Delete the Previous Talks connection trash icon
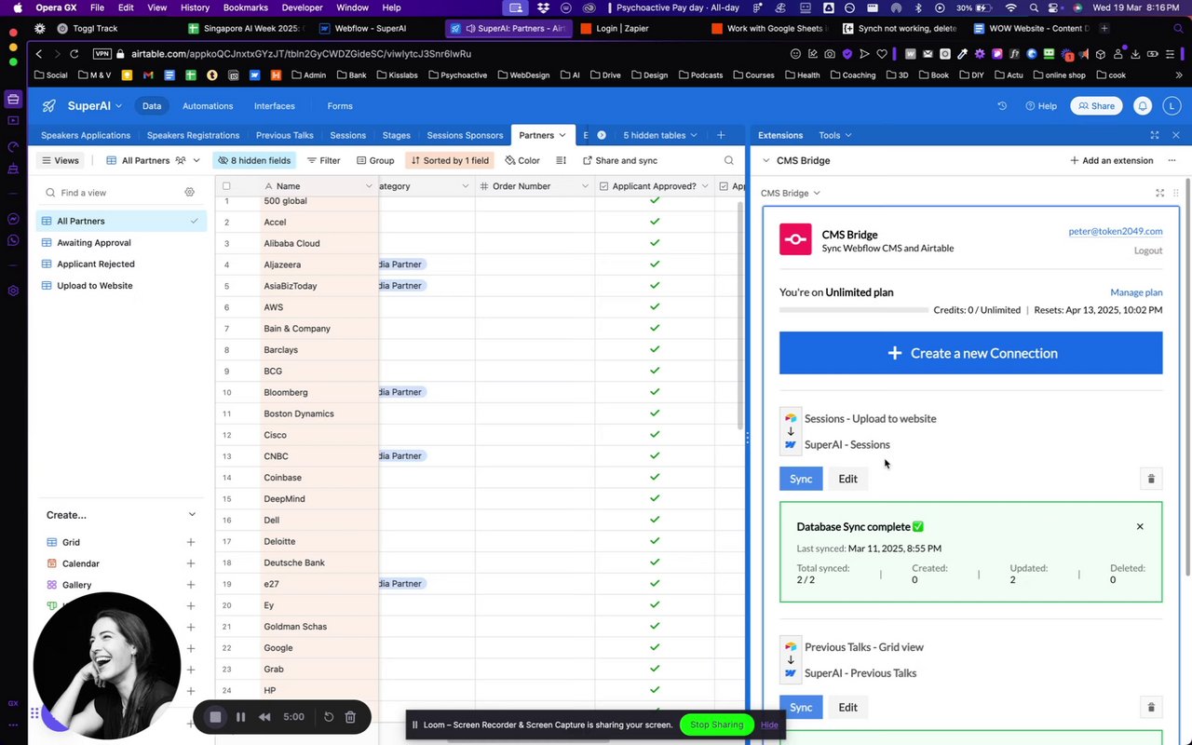The width and height of the screenshot is (1192, 745). click(x=1151, y=707)
